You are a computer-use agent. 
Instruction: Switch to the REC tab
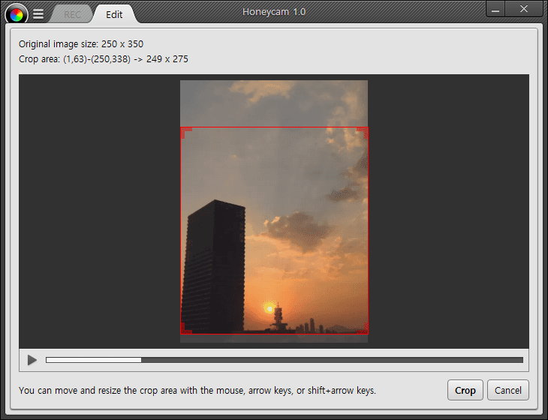pos(72,14)
